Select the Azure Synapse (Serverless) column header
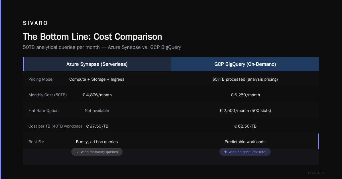Viewport: 342px width, 179px height. pyautogui.click(x=97, y=64)
